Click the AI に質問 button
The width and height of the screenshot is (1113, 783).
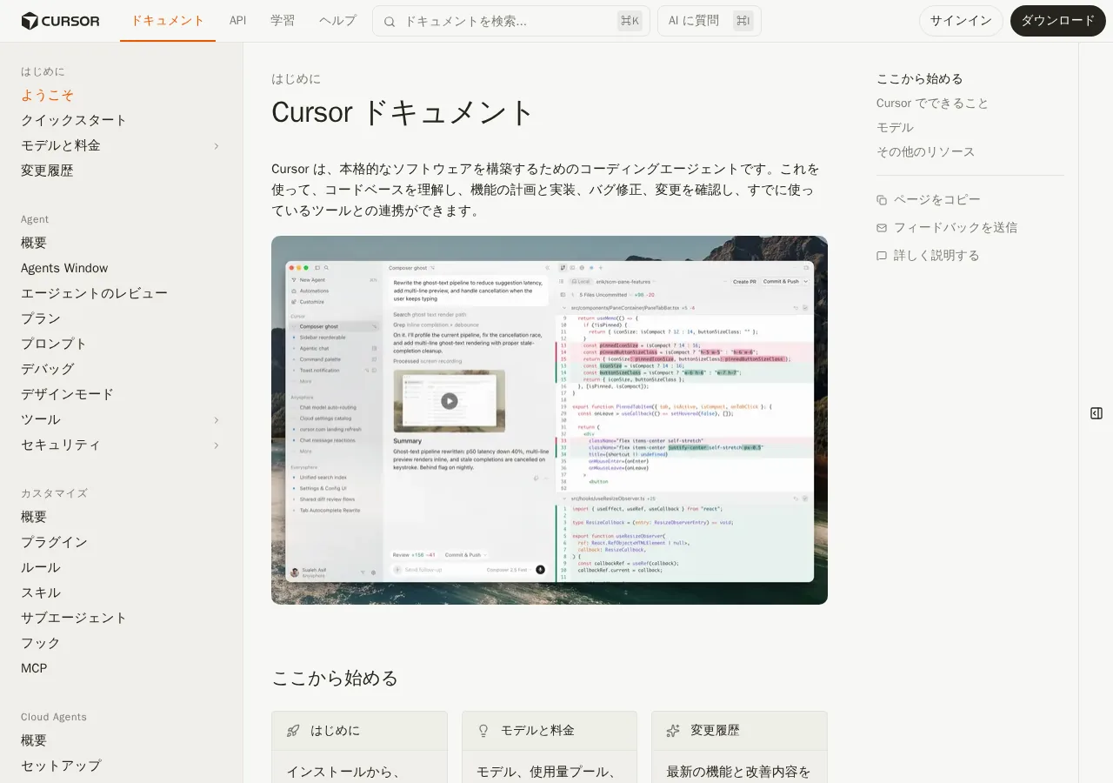(x=710, y=21)
